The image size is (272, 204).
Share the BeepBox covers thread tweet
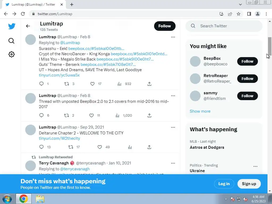pos(149,115)
